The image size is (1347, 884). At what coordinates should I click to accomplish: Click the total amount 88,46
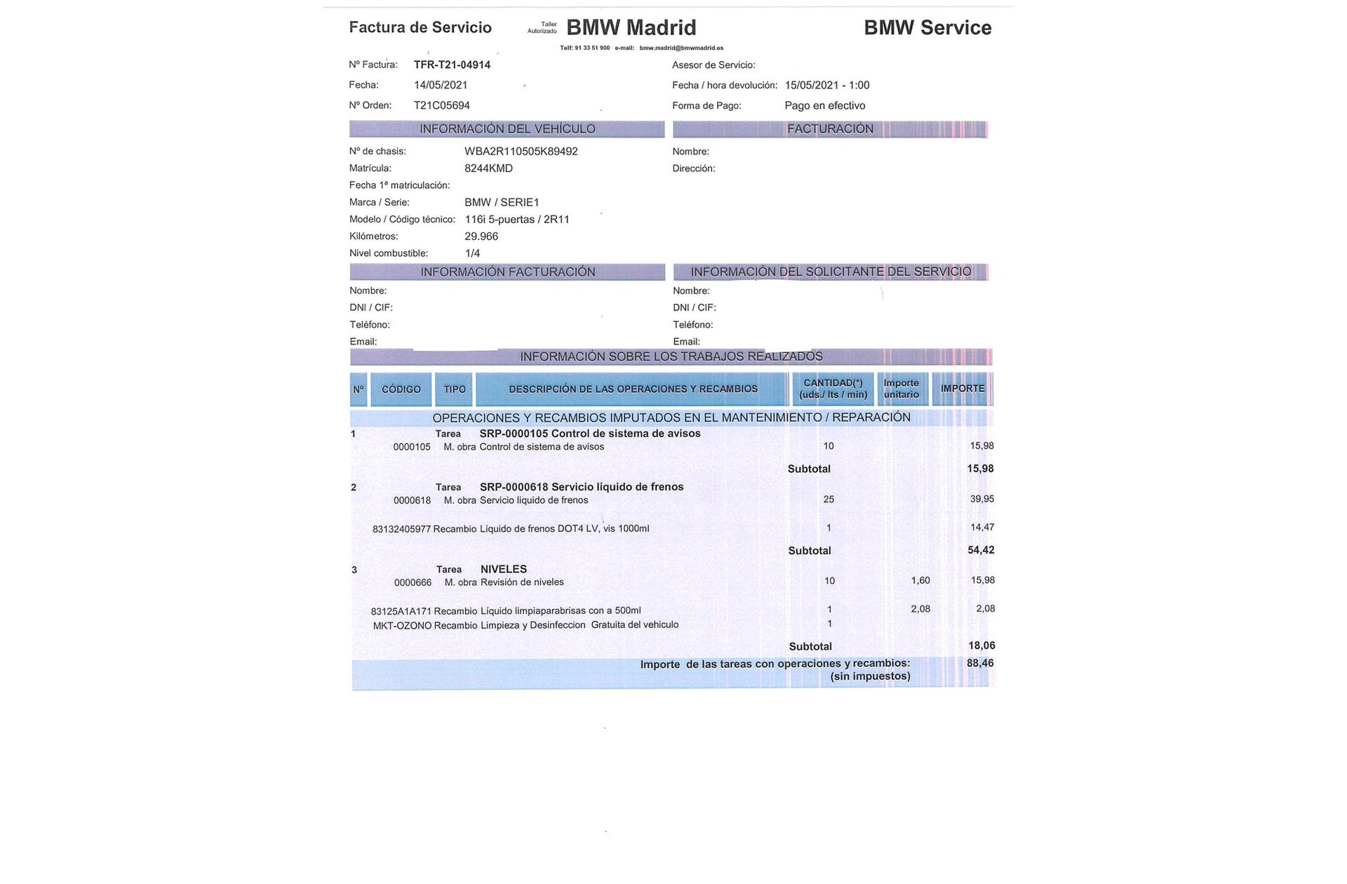980,663
